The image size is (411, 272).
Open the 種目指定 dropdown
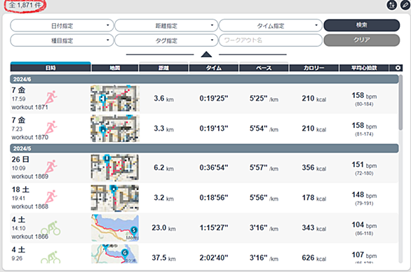pos(62,41)
